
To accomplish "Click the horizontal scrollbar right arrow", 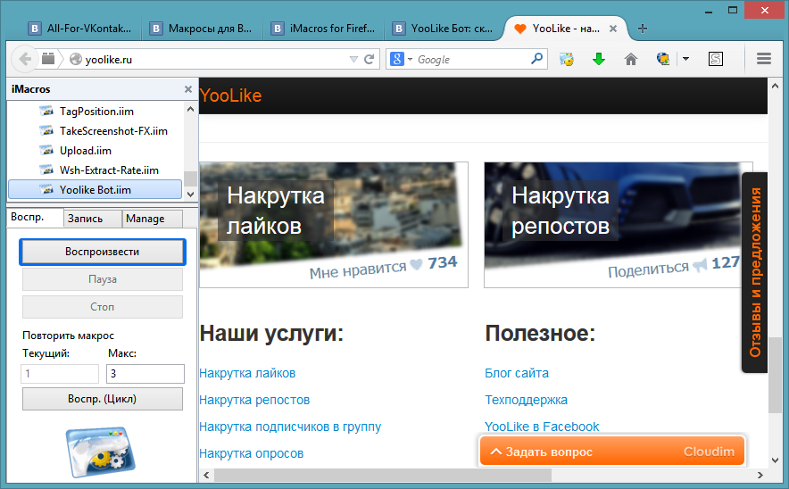I will (760, 475).
